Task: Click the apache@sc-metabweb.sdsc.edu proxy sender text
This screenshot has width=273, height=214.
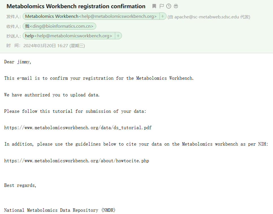Action: 209,17
